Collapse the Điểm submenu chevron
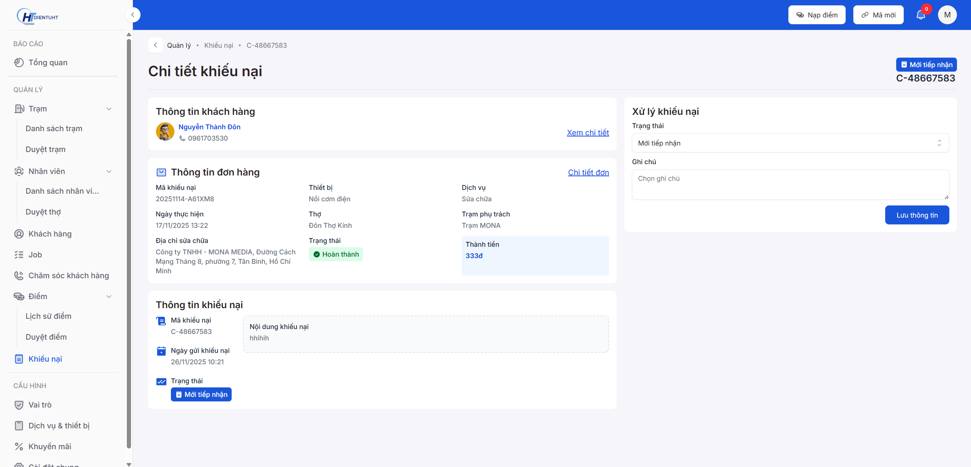Screen dimensions: 971x467 click(109, 296)
